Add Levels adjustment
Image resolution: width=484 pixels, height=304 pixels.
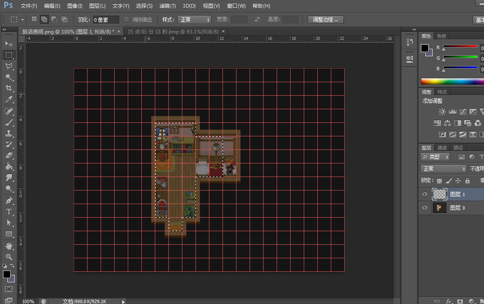(x=453, y=111)
